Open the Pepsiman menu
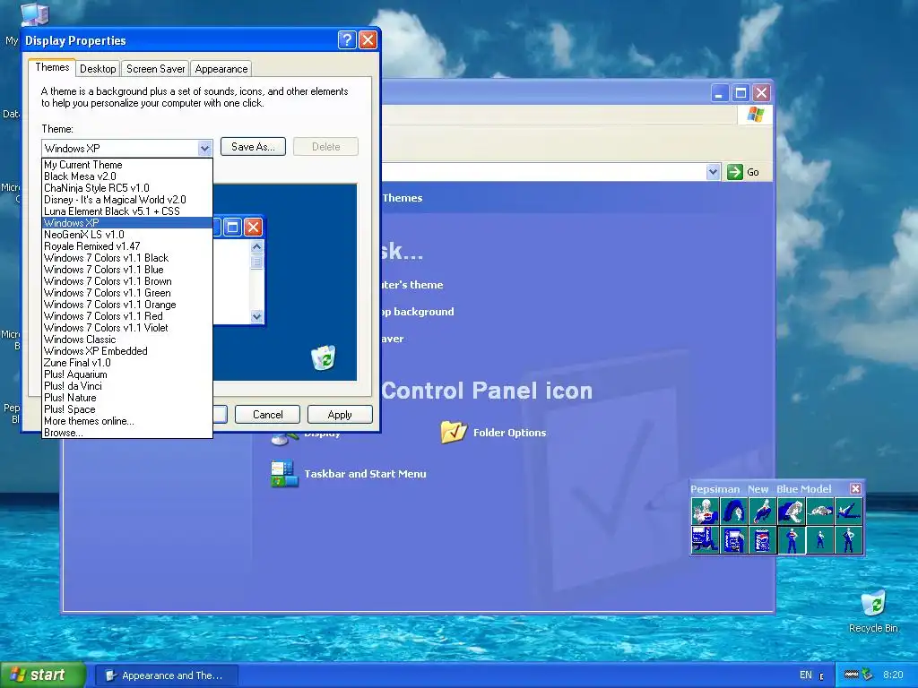The height and width of the screenshot is (688, 918). (714, 489)
